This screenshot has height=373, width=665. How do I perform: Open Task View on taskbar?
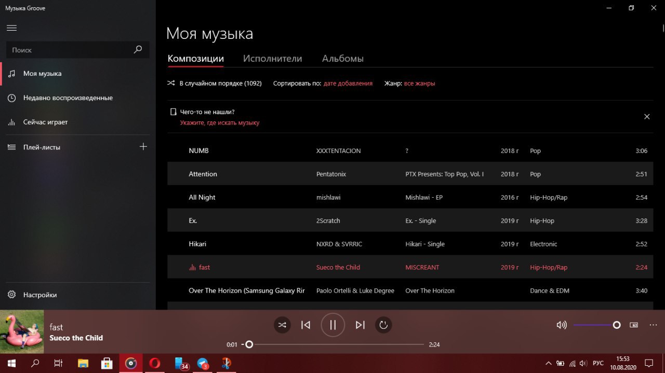pyautogui.click(x=59, y=363)
